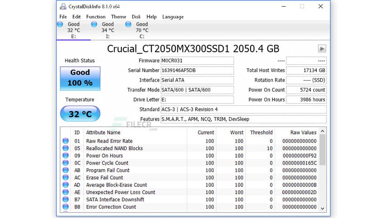Image resolution: width=377 pixels, height=218 pixels.
Task: Open the Language menu
Action: click(x=173, y=17)
